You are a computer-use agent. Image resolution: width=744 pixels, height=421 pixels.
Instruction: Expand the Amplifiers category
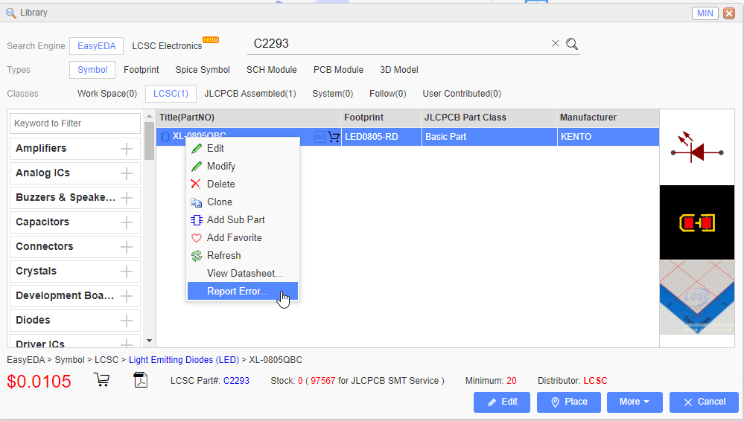pyautogui.click(x=126, y=149)
